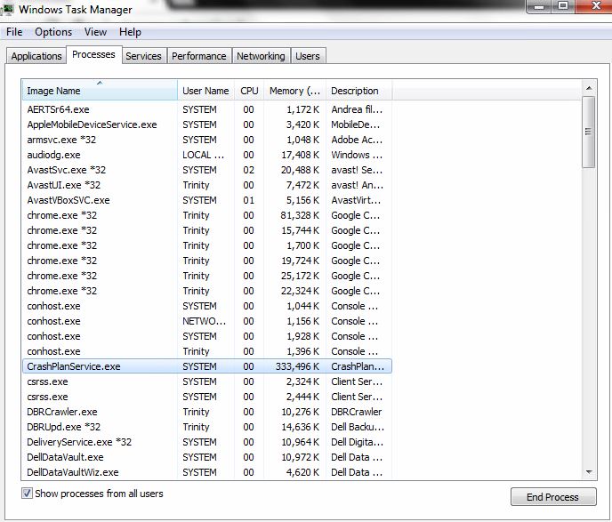Select the DellDataVaultWiz.exe process
Screen dimensions: 612x522
click(207, 472)
